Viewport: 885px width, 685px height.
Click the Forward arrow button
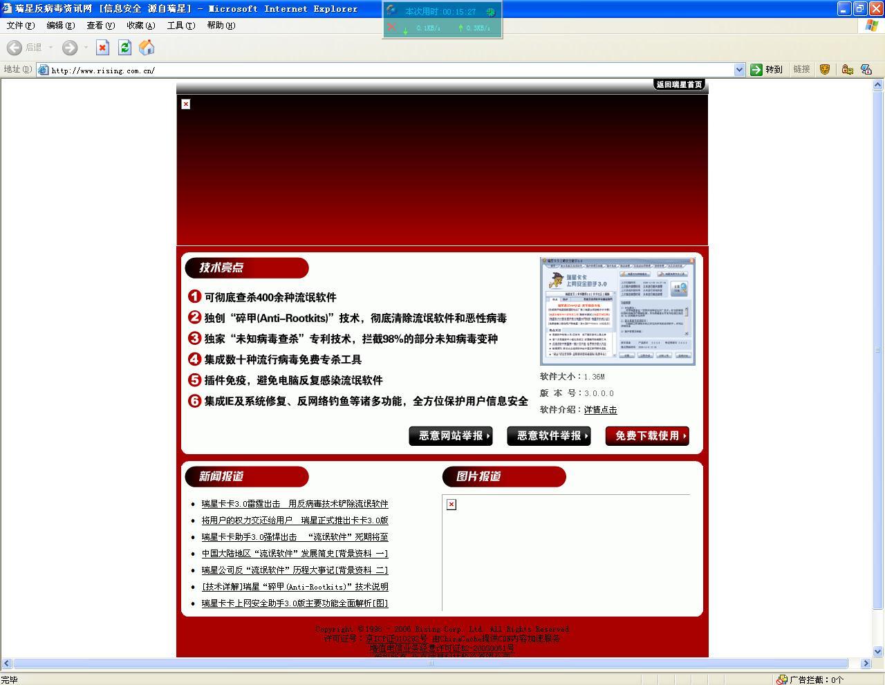click(69, 48)
